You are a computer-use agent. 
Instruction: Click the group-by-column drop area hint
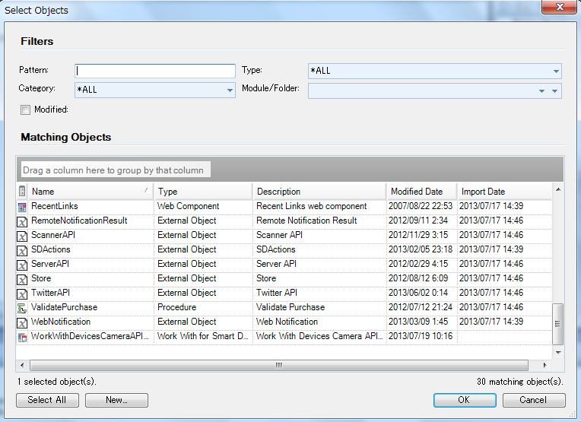[116, 170]
